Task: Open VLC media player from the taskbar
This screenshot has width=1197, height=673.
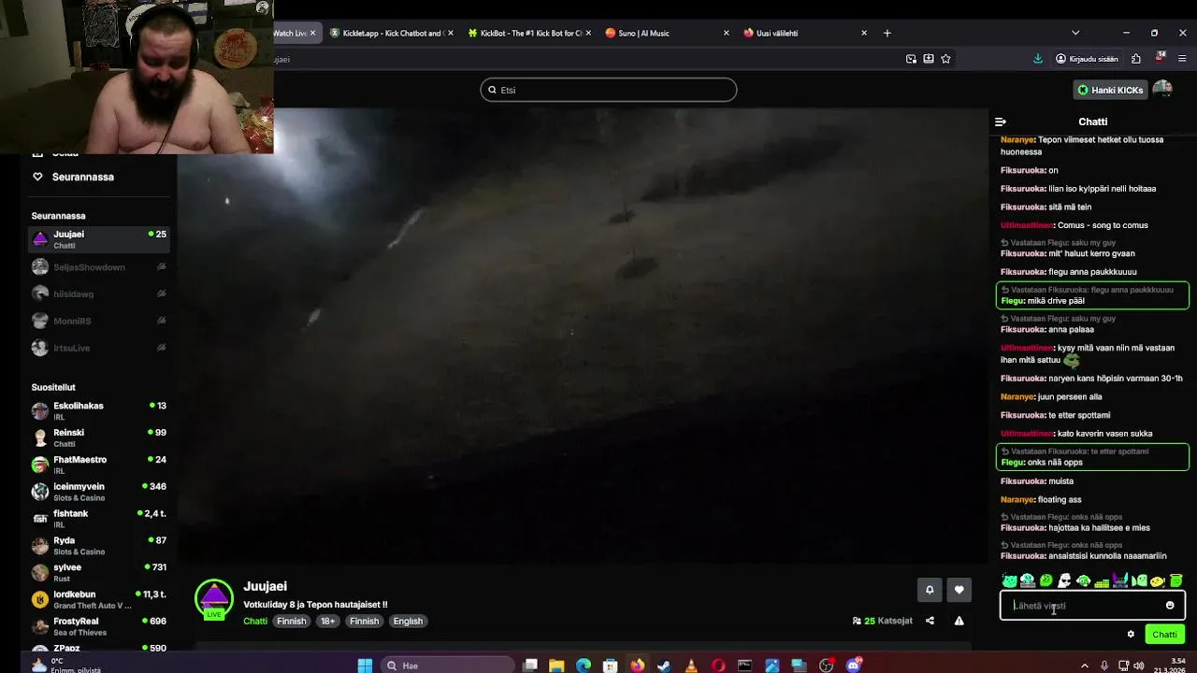Action: 691,666
